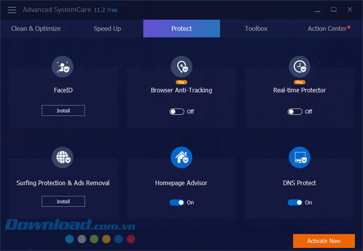Click the Real-time Protector clock icon
363x251 pixels.
(x=299, y=67)
